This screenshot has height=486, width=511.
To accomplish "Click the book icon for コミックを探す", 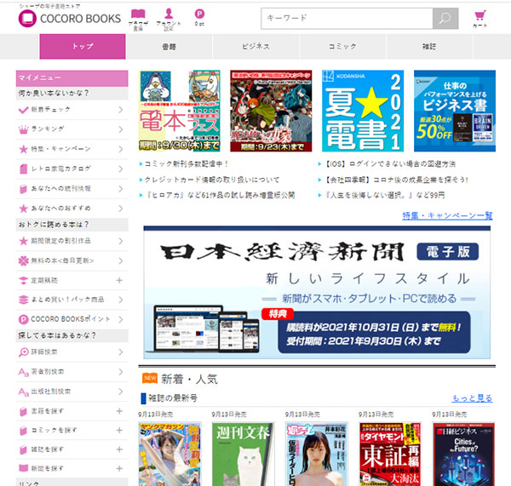I will (24, 431).
